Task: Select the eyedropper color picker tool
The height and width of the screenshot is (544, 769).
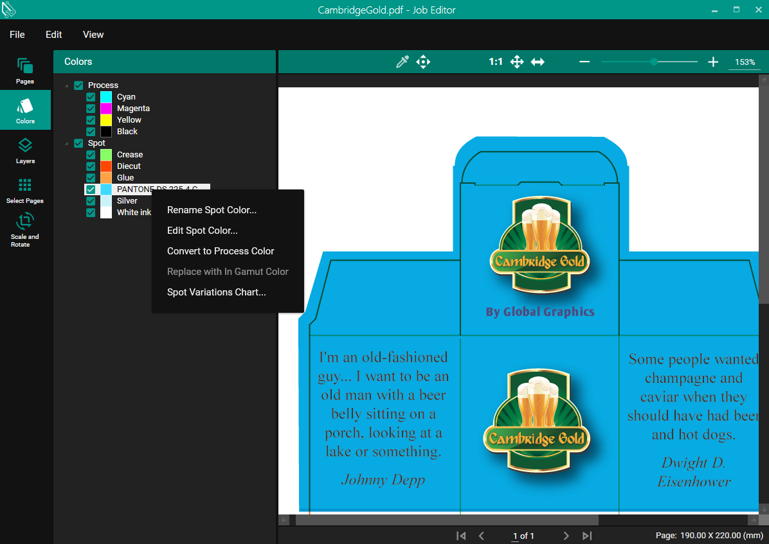Action: pyautogui.click(x=403, y=62)
